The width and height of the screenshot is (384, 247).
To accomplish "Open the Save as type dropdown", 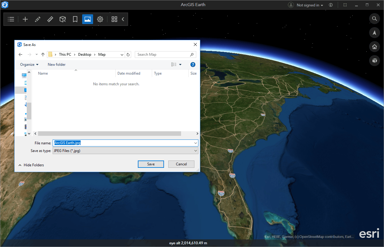I will click(196, 150).
